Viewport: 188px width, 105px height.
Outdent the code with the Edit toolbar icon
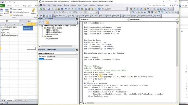coord(152,12)
